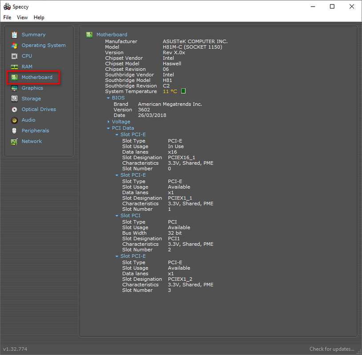This screenshot has height=355, width=362.
Task: Click the CPU chip icon
Action: pos(14,56)
